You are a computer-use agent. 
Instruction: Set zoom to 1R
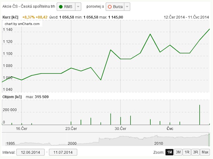point(187,152)
